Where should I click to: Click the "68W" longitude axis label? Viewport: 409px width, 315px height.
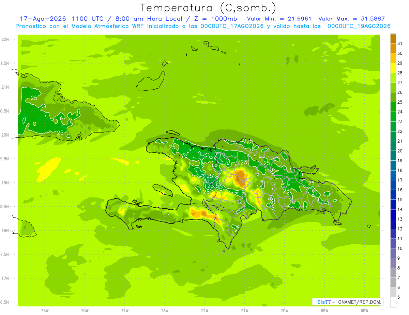[364, 311]
